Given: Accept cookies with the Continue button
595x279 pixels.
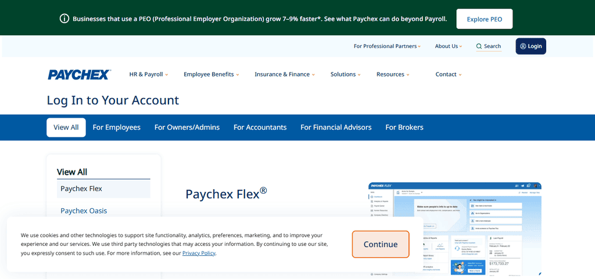Looking at the screenshot, I should coord(381,244).
